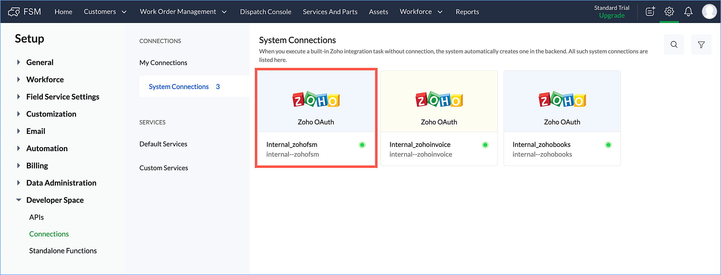Click the green status dot for Internal_zohoinvoice
The image size is (721, 275).
[485, 145]
